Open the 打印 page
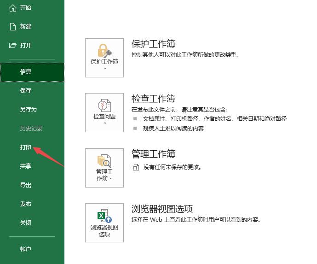The image size is (317, 264). [x=25, y=147]
